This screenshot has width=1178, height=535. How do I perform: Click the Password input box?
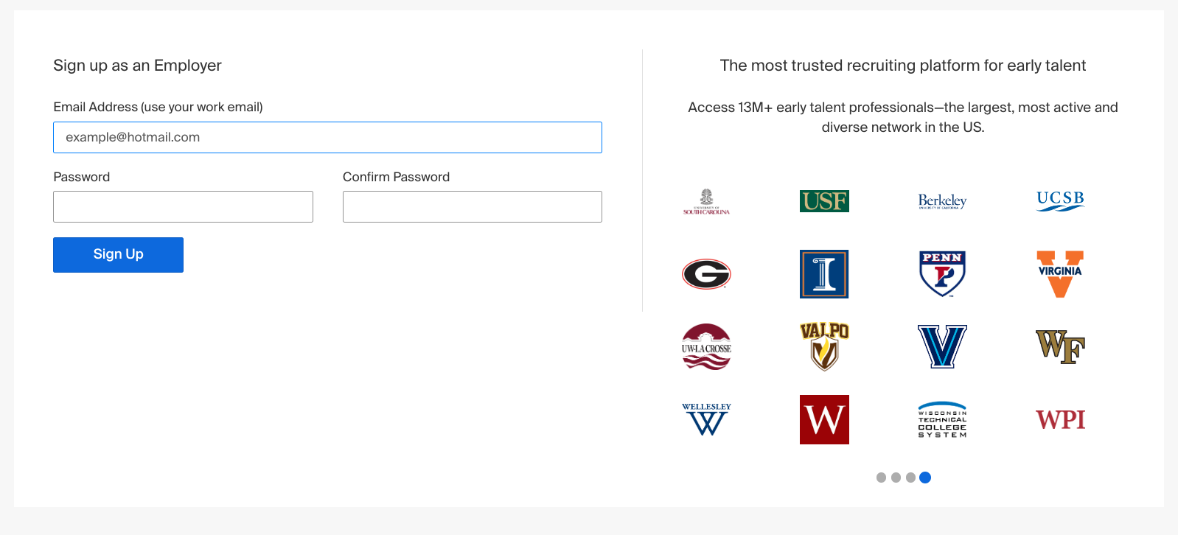182,206
